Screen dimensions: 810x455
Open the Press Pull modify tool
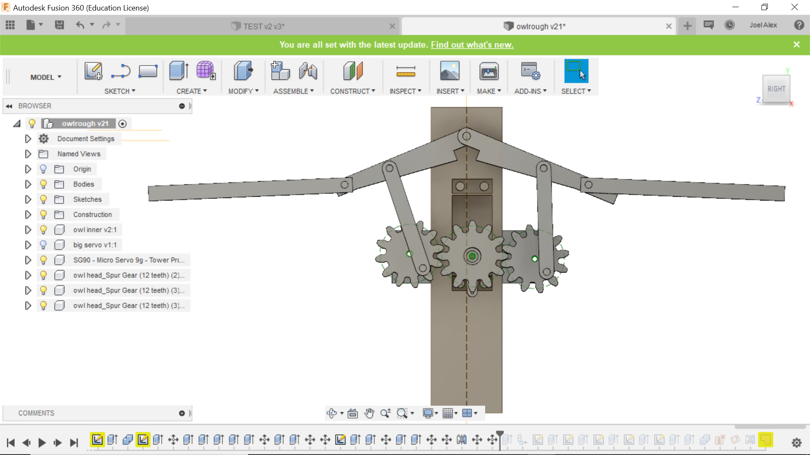[x=243, y=71]
